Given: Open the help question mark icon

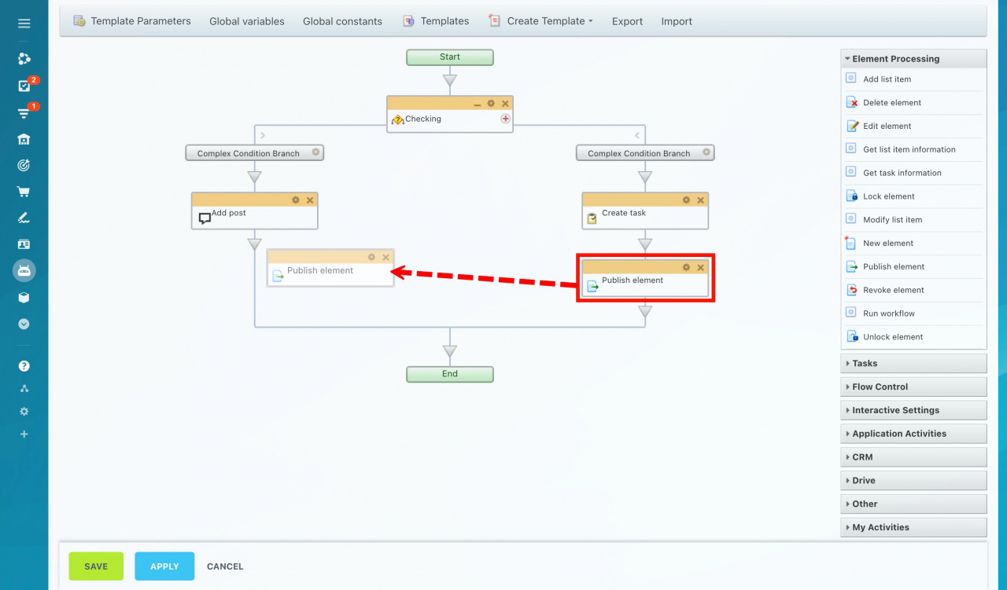Looking at the screenshot, I should point(24,366).
